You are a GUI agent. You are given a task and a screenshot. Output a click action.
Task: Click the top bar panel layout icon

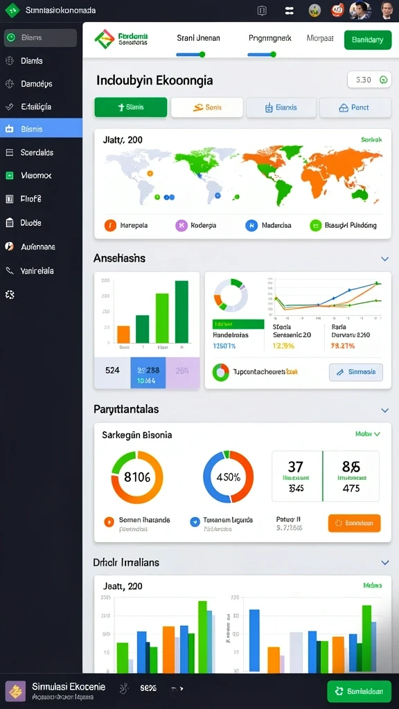pyautogui.click(x=262, y=10)
